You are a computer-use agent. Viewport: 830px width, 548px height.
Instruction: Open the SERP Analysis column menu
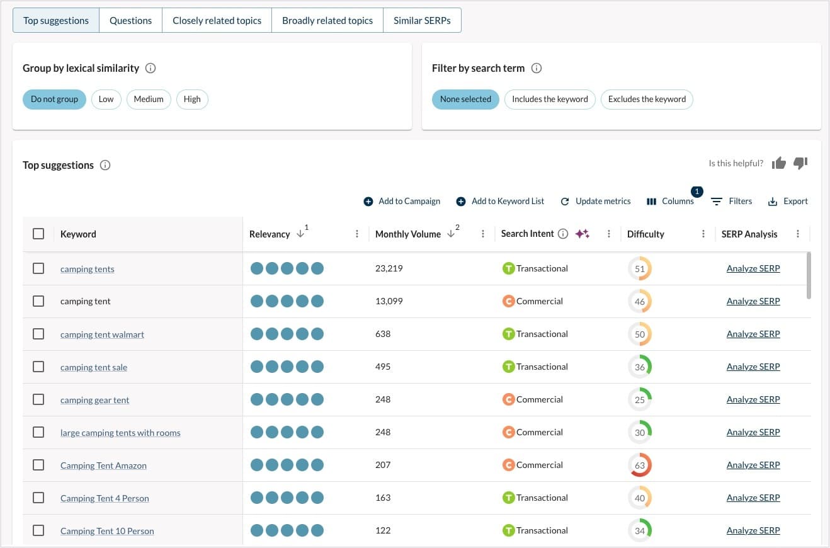pos(797,234)
